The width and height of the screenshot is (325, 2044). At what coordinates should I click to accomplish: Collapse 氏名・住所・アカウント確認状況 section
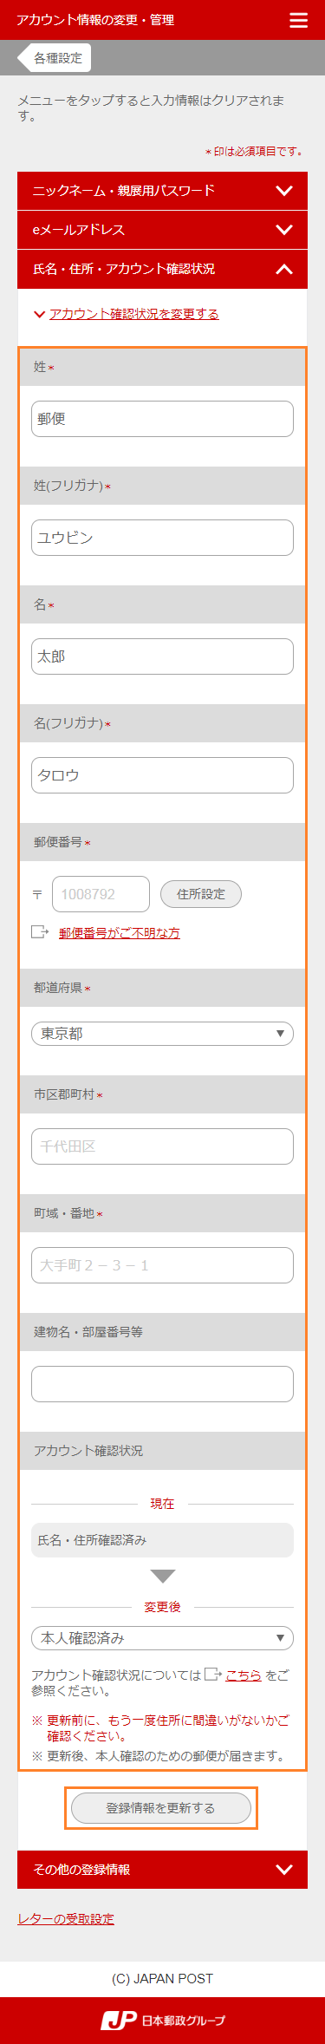click(x=162, y=269)
